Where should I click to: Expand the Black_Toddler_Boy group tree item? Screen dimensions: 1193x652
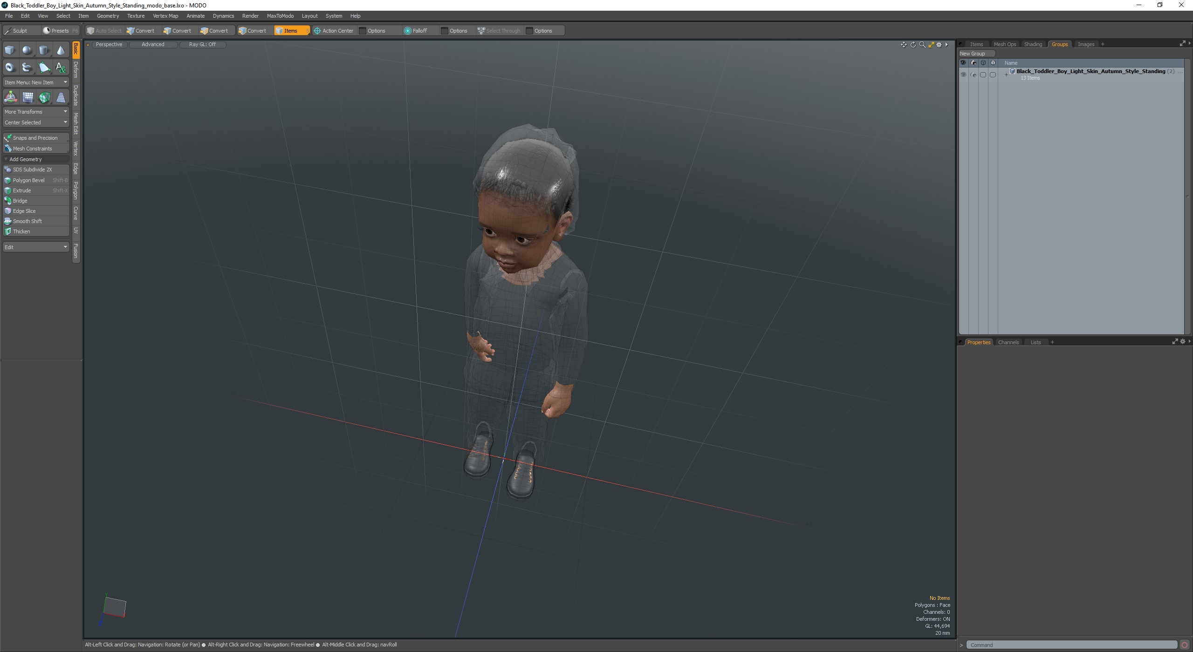click(1006, 75)
